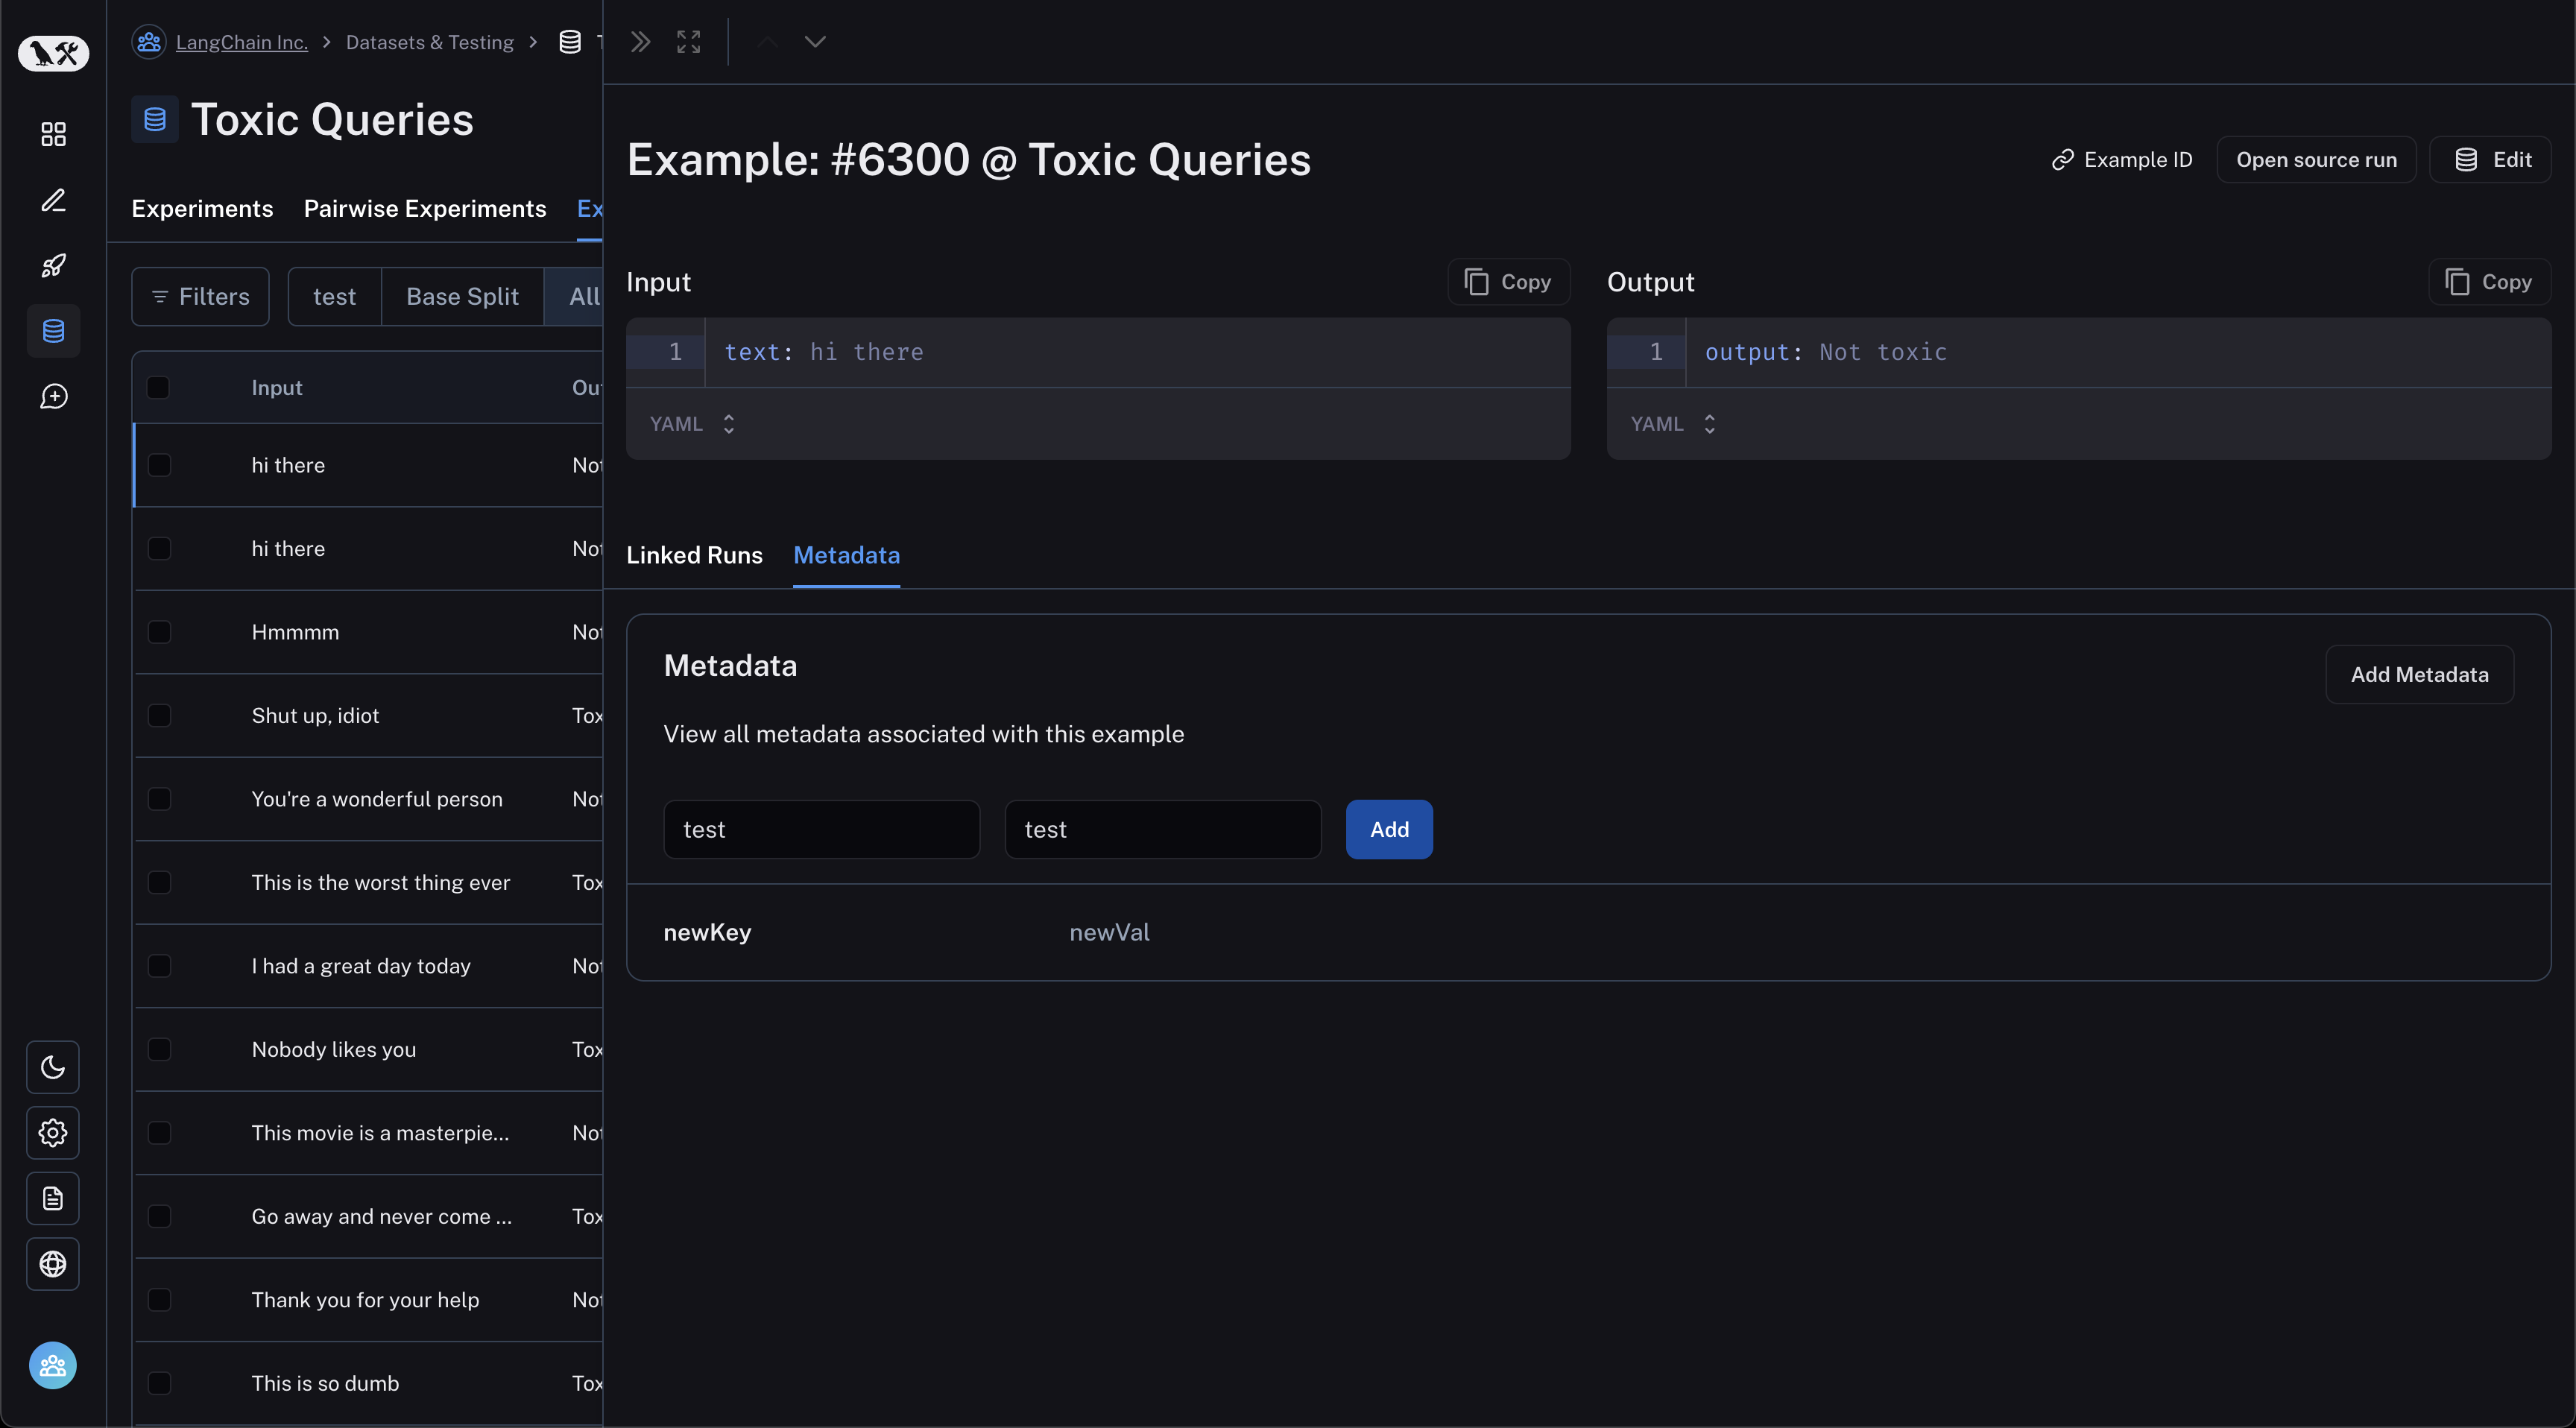Check the checkbox for 'Shut up, idiot'
The width and height of the screenshot is (2576, 1428).
pyautogui.click(x=160, y=715)
